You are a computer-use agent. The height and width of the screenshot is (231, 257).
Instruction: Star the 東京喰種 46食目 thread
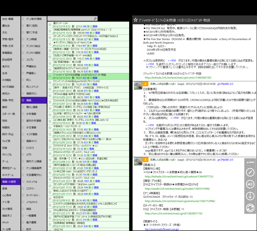50,57
